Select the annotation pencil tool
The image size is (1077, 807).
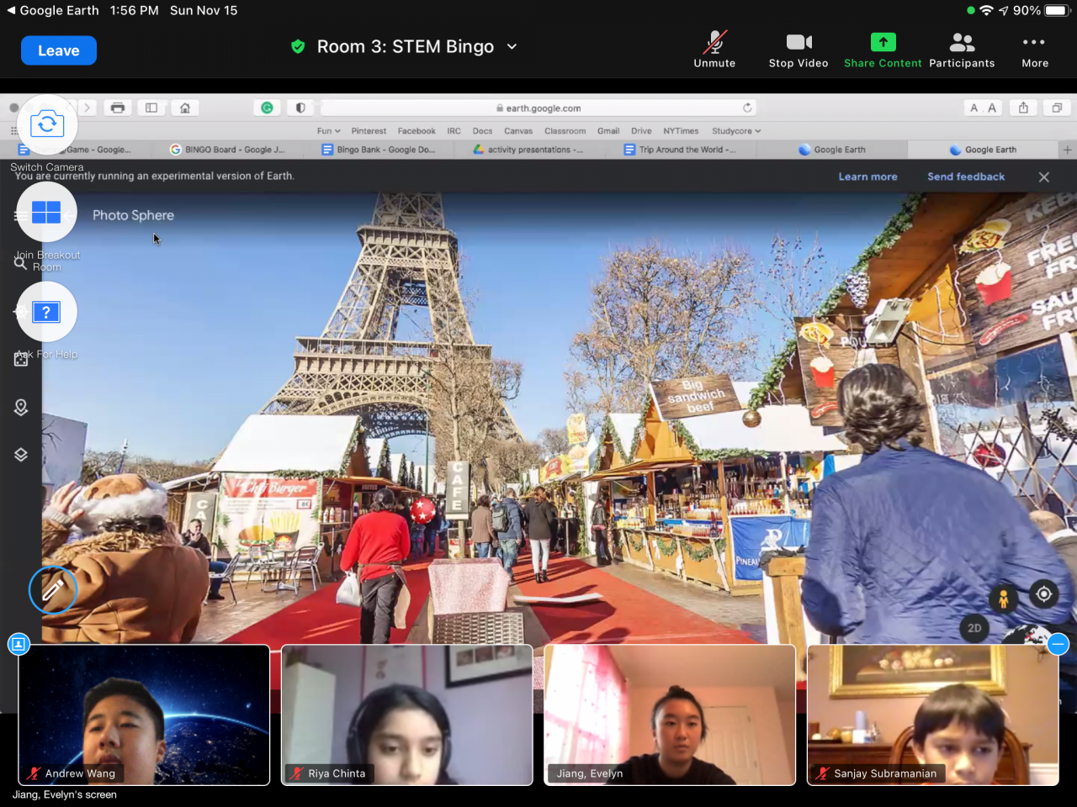(x=53, y=591)
